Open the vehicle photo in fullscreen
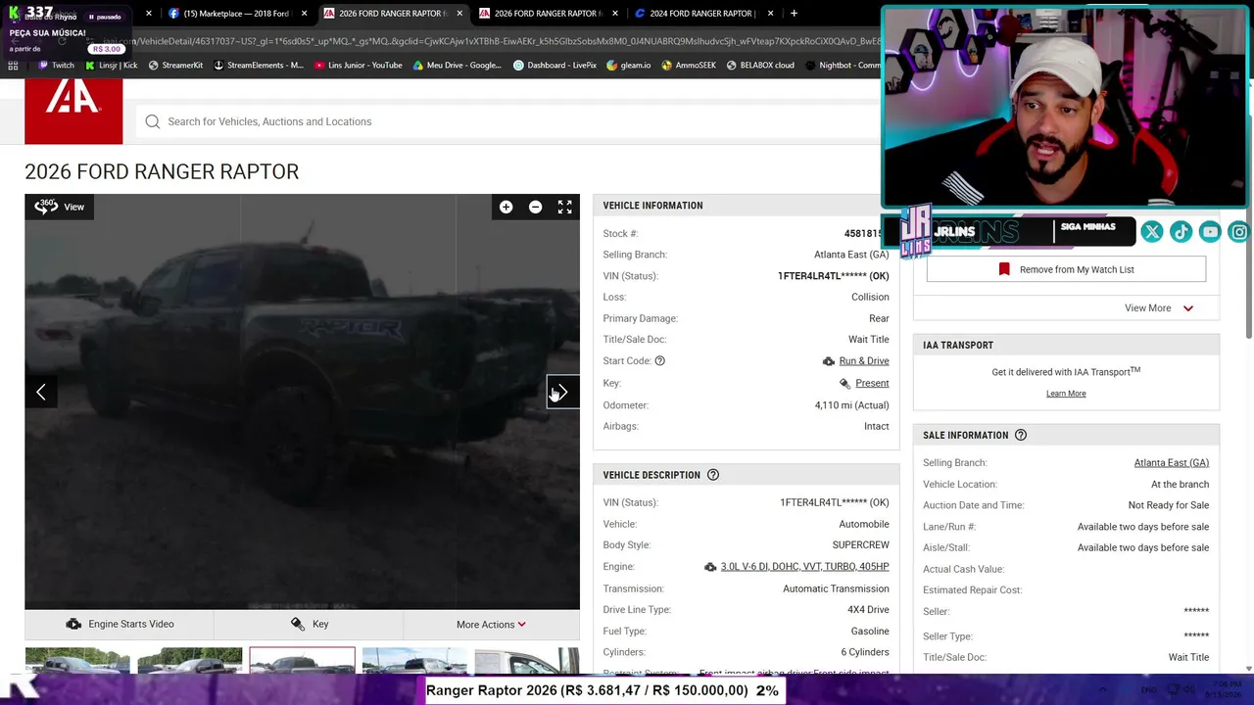 (565, 207)
